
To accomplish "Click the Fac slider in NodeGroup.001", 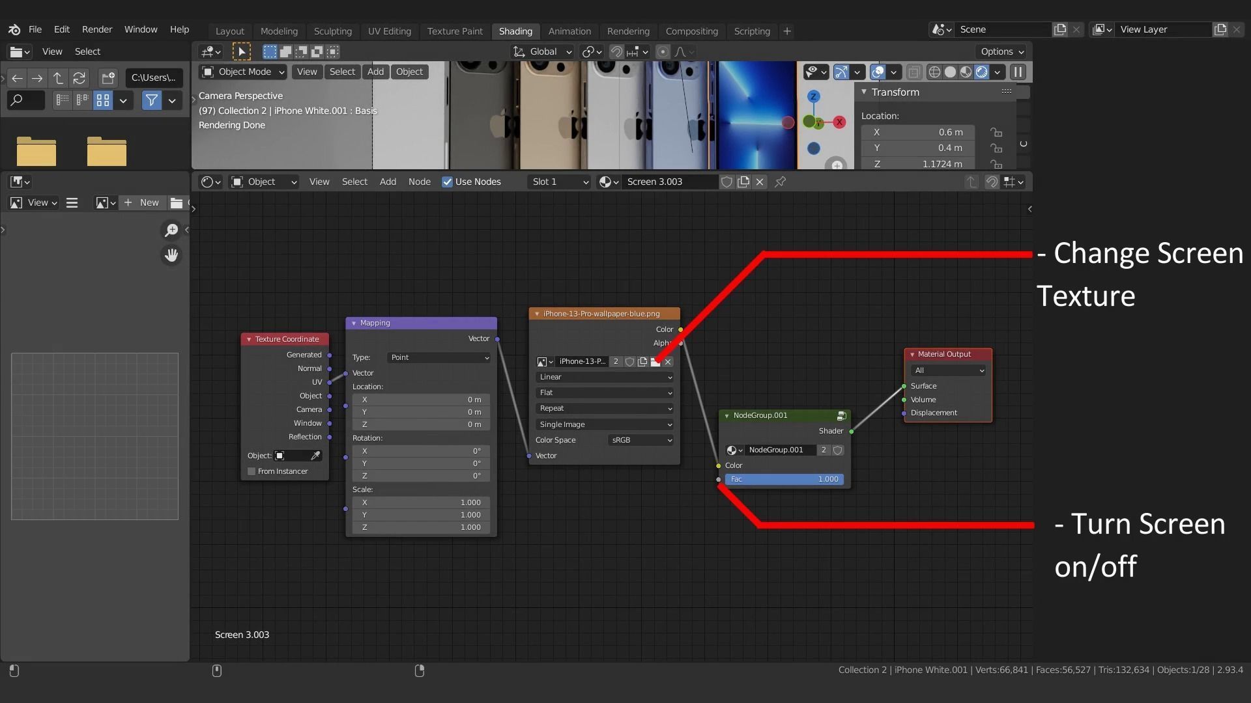I will (x=784, y=480).
